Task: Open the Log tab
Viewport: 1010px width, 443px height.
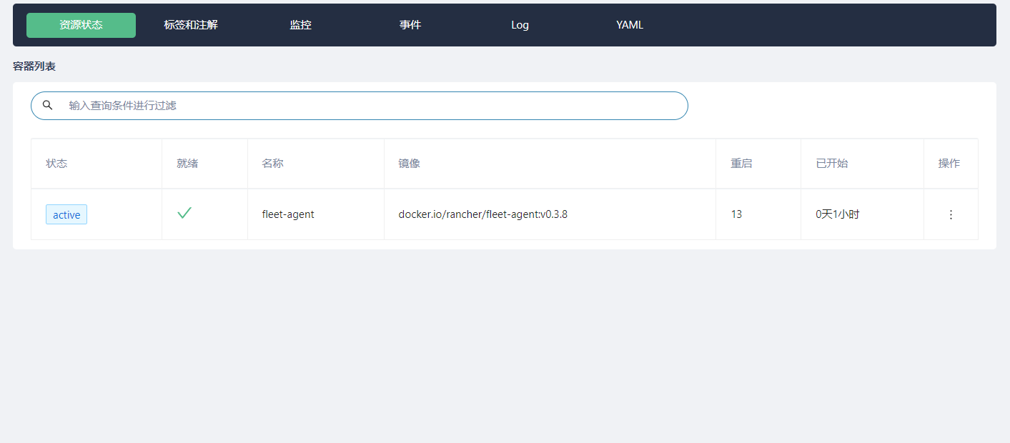Action: 520,25
